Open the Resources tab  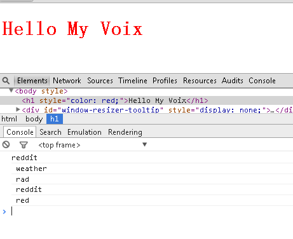[200, 81]
